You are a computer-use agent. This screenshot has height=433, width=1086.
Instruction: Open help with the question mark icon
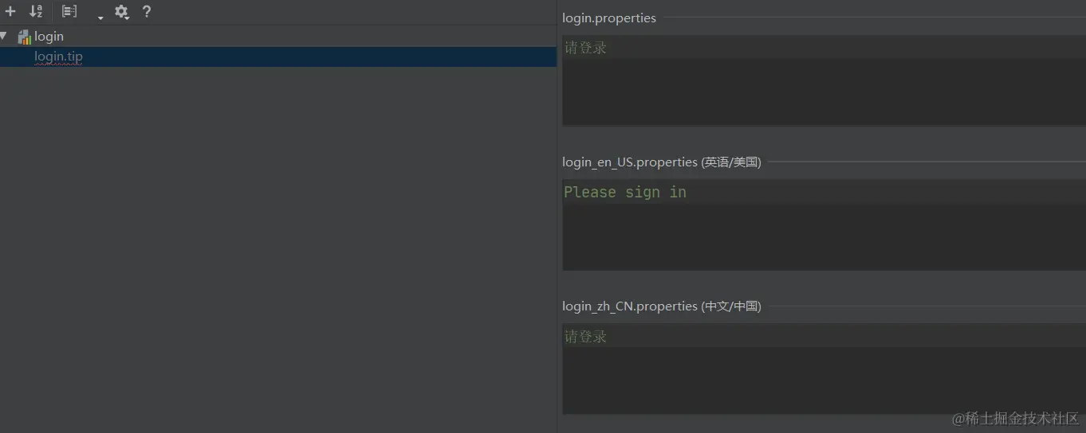(x=147, y=12)
